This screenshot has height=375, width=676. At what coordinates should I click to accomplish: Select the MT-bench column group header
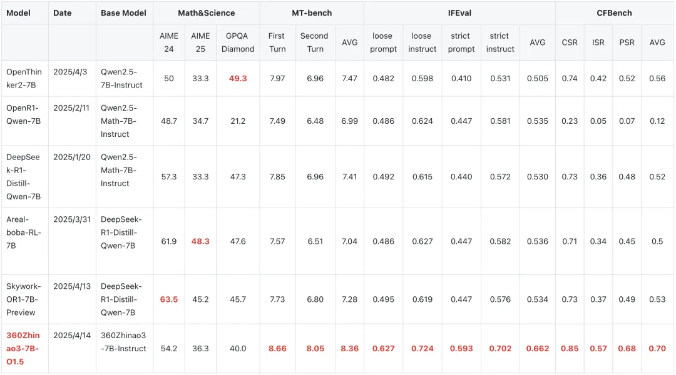click(312, 12)
